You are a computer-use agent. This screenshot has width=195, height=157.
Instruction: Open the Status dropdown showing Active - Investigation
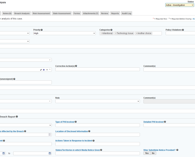(179, 5)
